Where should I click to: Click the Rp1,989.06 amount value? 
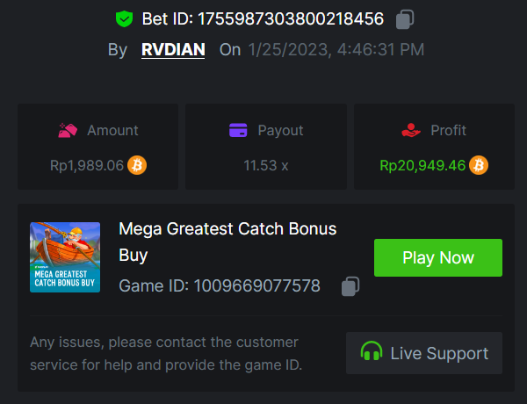86,164
